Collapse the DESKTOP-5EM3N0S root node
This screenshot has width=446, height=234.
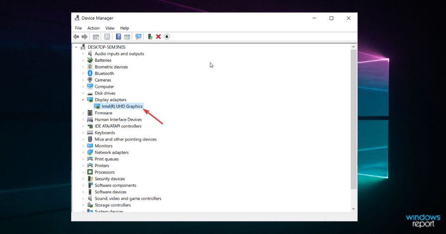76,47
